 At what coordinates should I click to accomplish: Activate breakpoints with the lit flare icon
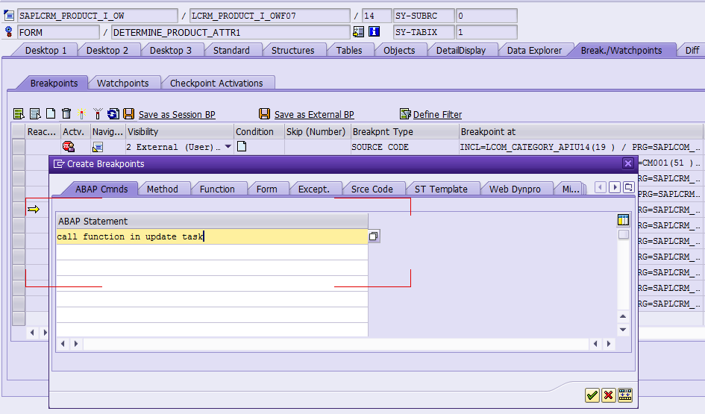click(x=81, y=113)
